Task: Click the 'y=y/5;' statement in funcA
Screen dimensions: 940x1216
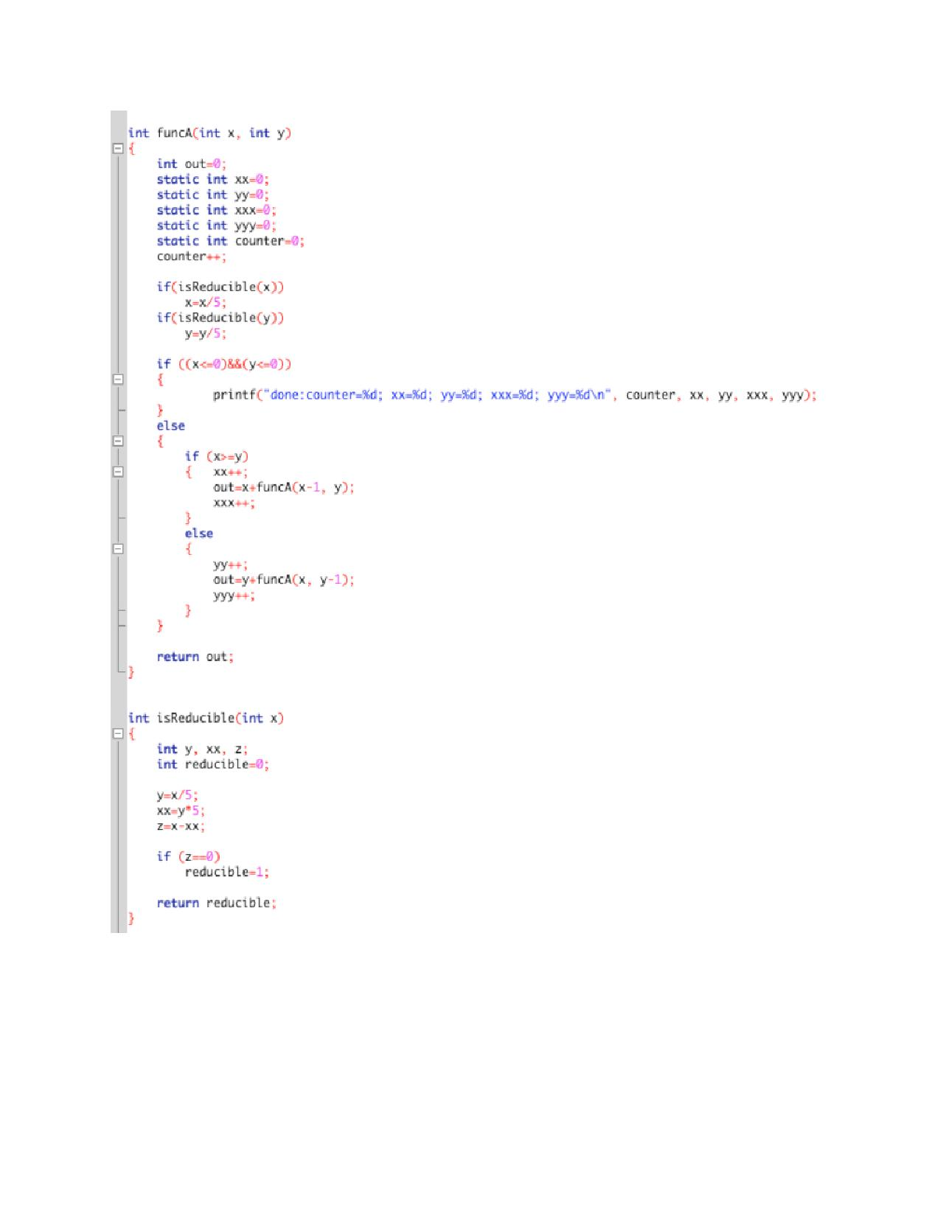Action: point(206,334)
